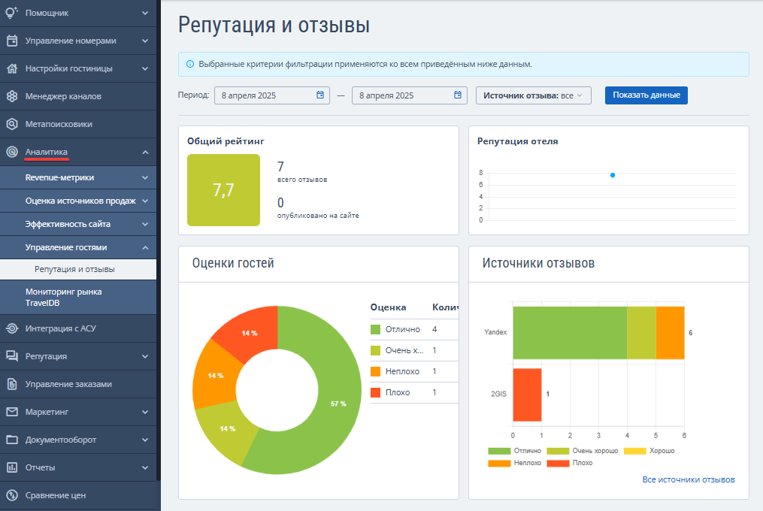Viewport: 763px width, 511px height.
Task: Open the Источник отзыва dropdown
Action: (x=533, y=95)
